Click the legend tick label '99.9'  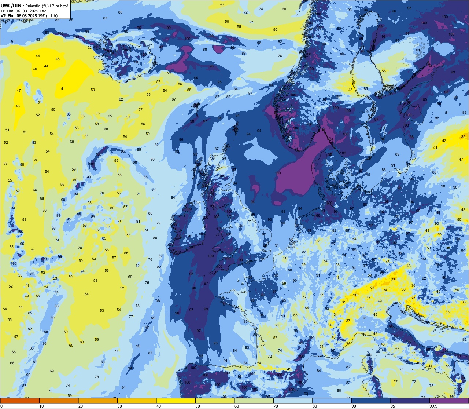coord(434,406)
